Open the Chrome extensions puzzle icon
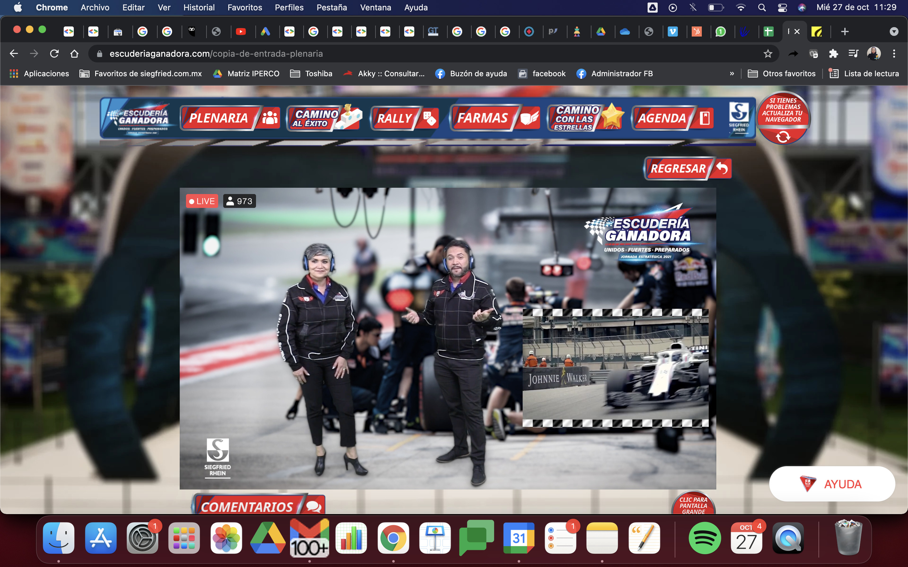Screen dimensions: 908x567 pos(833,54)
